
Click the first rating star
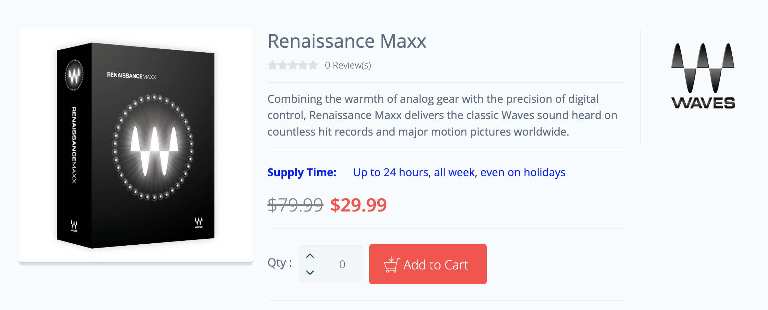[272, 65]
